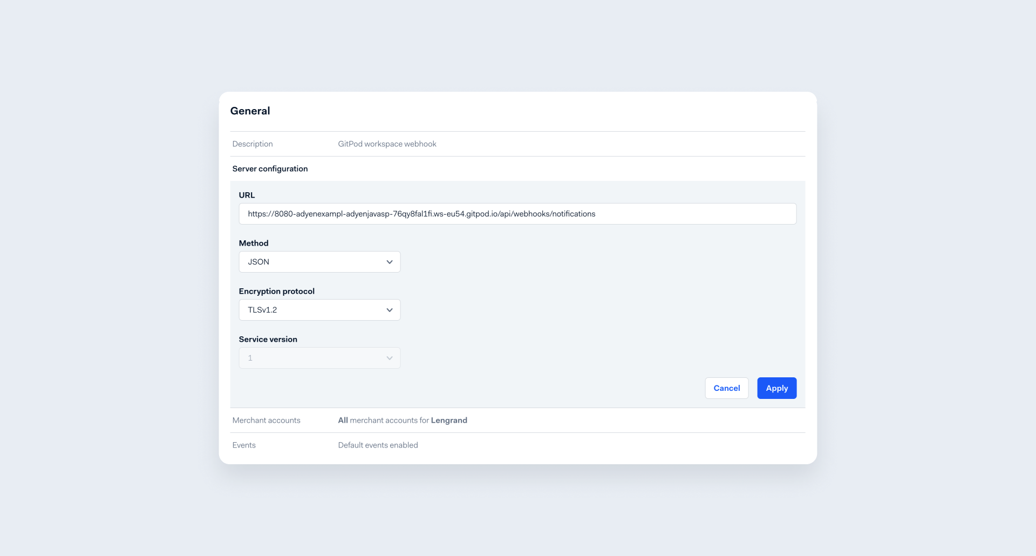Click Apply to save server configuration
Image resolution: width=1036 pixels, height=556 pixels.
[776, 388]
